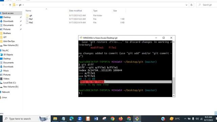The height and width of the screenshot is (122, 217).
Task: Open Zoom from the taskbar
Action: (x=80, y=119)
